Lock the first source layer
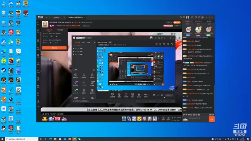This screenshot has height=141, width=251. 76,49
